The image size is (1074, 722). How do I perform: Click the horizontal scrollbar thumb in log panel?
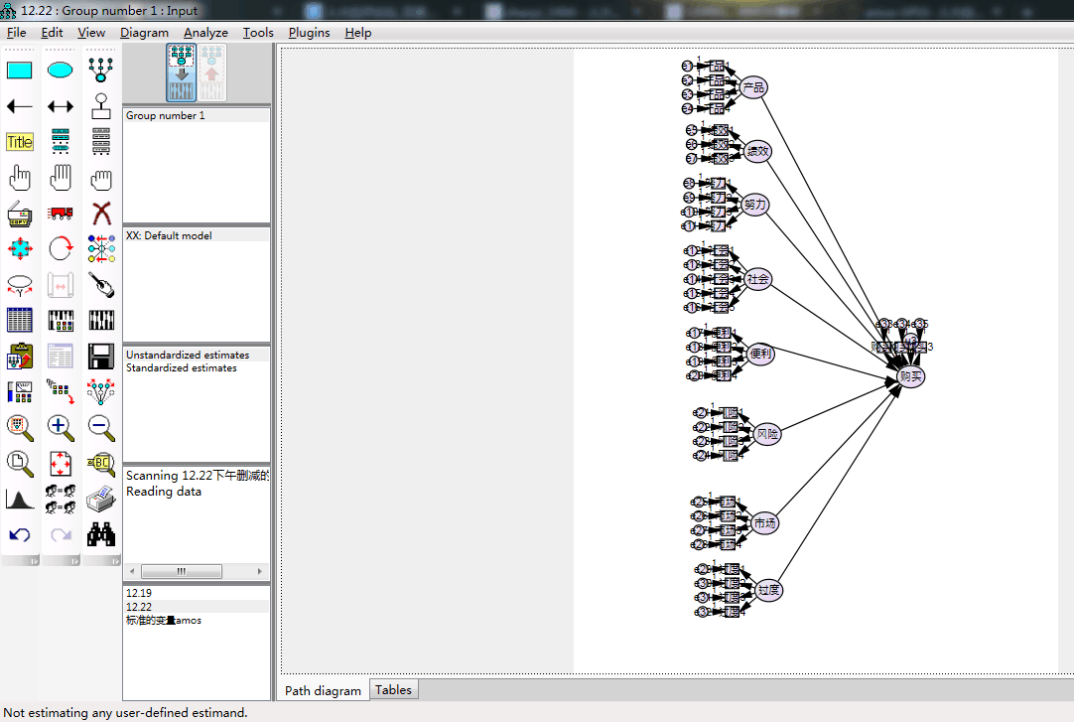click(181, 571)
